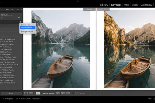
Task: Copy Before settings to After icon
Action: 58,93
